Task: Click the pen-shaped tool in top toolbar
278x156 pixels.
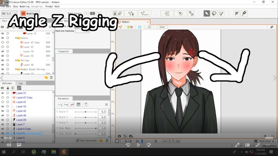Action: (244, 13)
